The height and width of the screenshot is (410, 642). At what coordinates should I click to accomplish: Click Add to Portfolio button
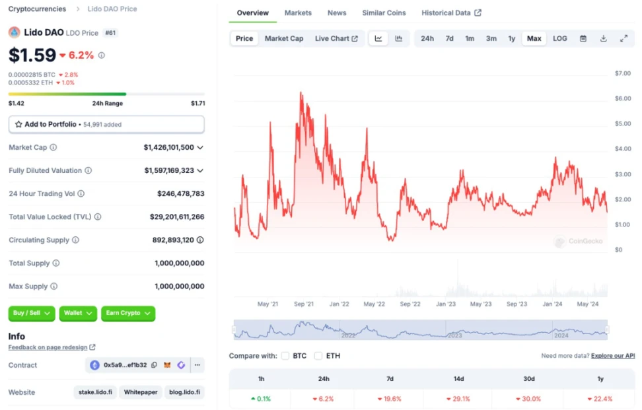[106, 124]
